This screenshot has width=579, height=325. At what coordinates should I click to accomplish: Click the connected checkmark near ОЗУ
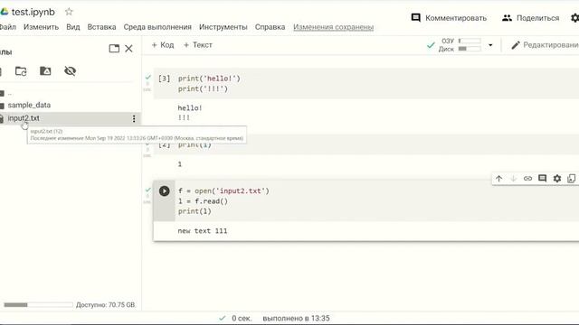tap(431, 45)
